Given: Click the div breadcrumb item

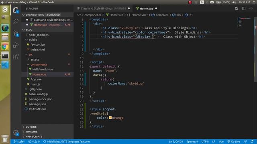Looking at the screenshot, I should click(x=177, y=15).
